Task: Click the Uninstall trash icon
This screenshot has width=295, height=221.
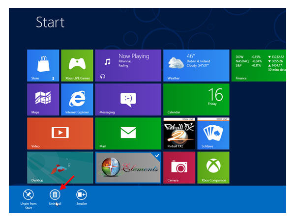Action: (55, 194)
